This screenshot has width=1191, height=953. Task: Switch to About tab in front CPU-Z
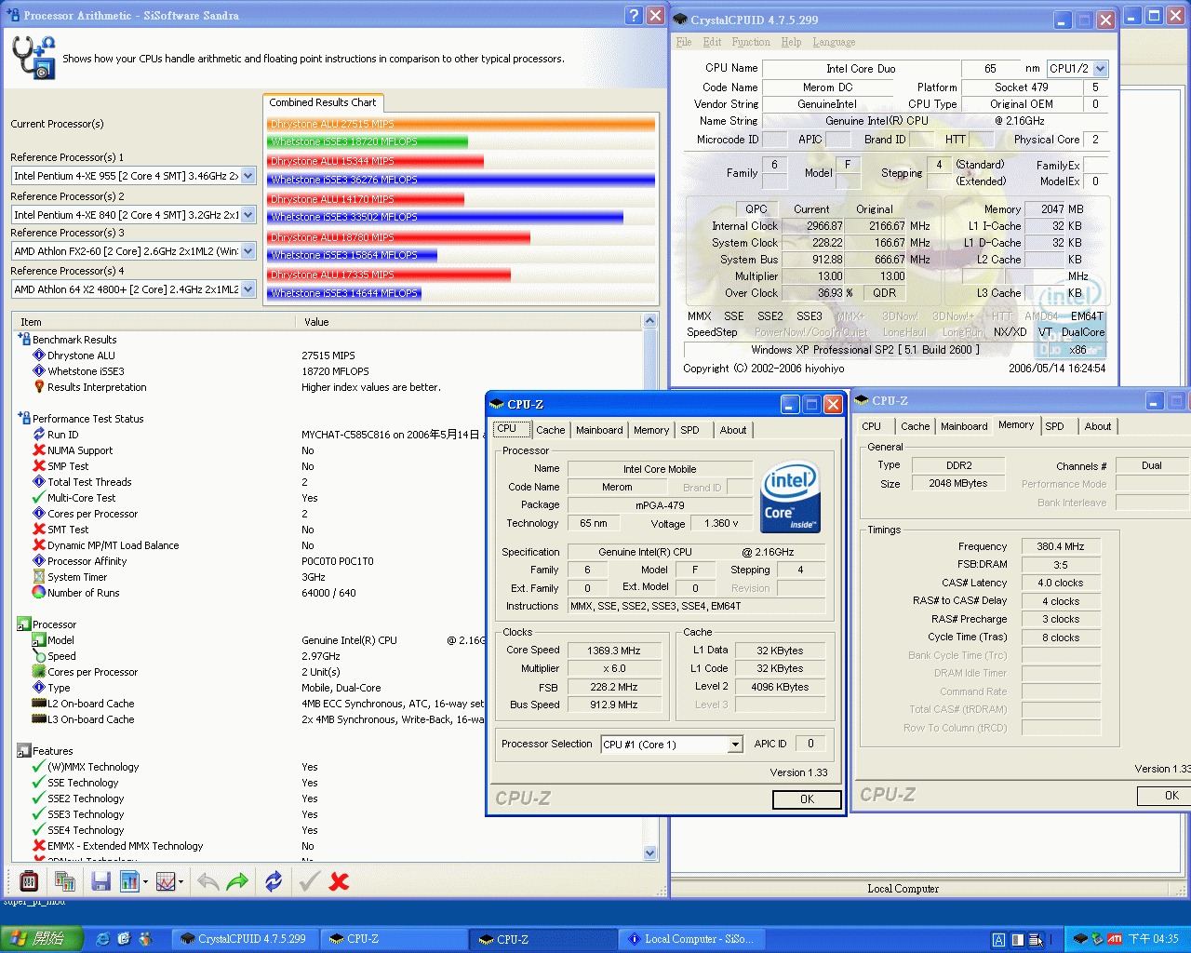tap(733, 430)
